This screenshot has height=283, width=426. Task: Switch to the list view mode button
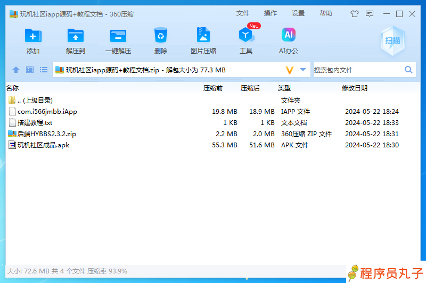tap(44, 70)
